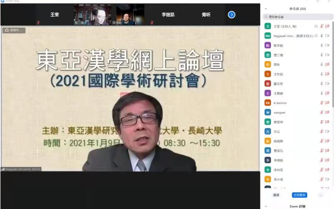The width and height of the screenshot is (334, 209).
Task: Open the more options (...) button beside 全体静音
Action: 320,195
